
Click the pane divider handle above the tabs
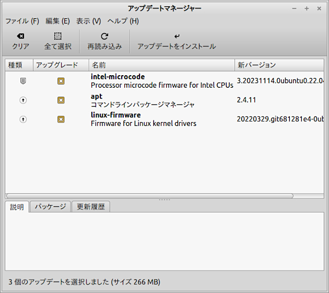(164, 200)
